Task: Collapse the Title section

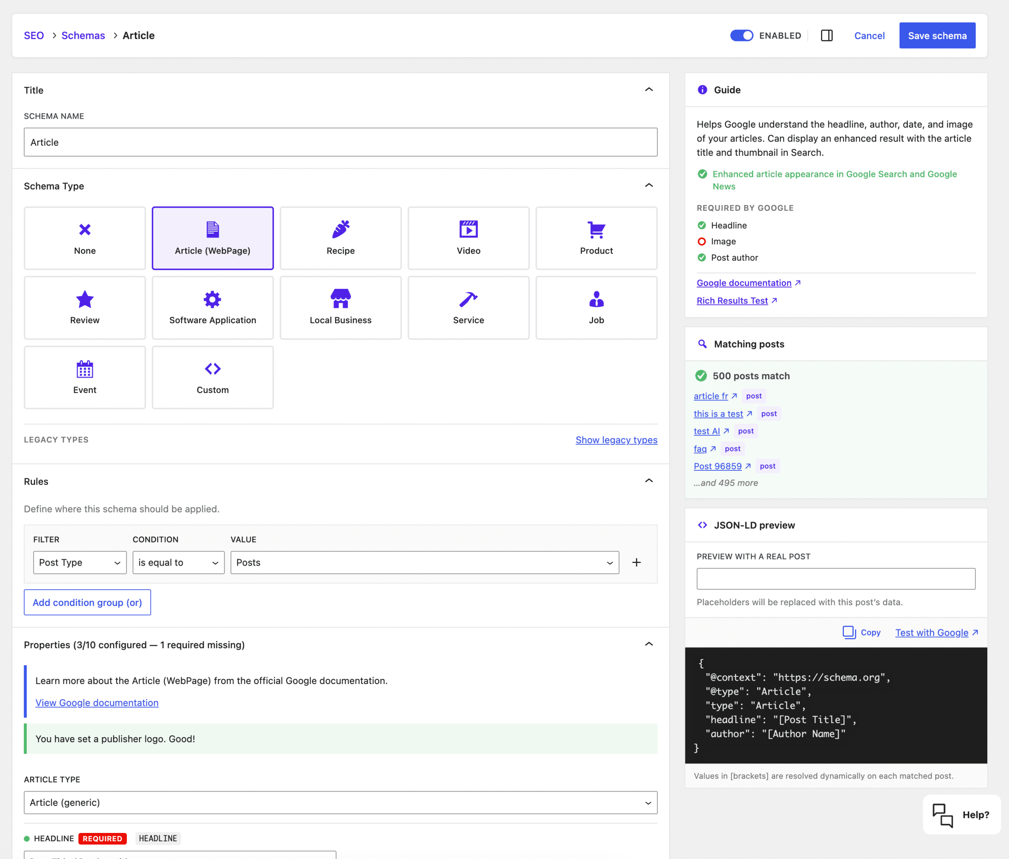Action: [x=648, y=89]
